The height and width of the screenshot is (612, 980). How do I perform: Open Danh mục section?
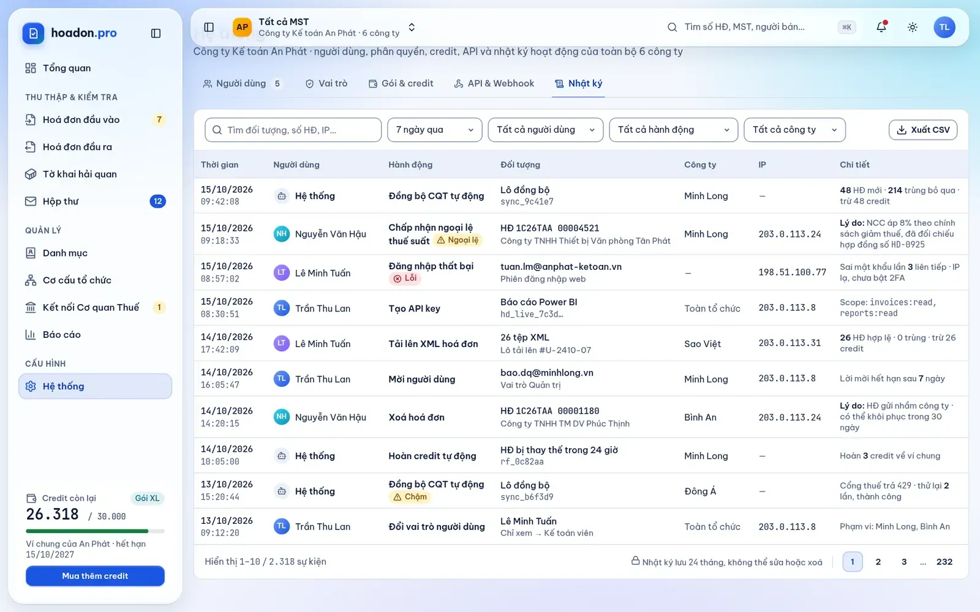pos(95,253)
